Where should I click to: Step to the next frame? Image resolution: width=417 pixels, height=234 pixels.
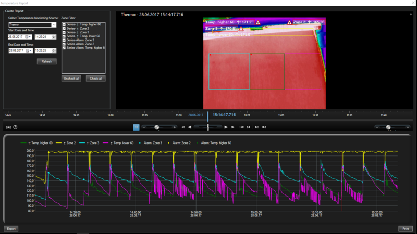pyautogui.click(x=232, y=127)
